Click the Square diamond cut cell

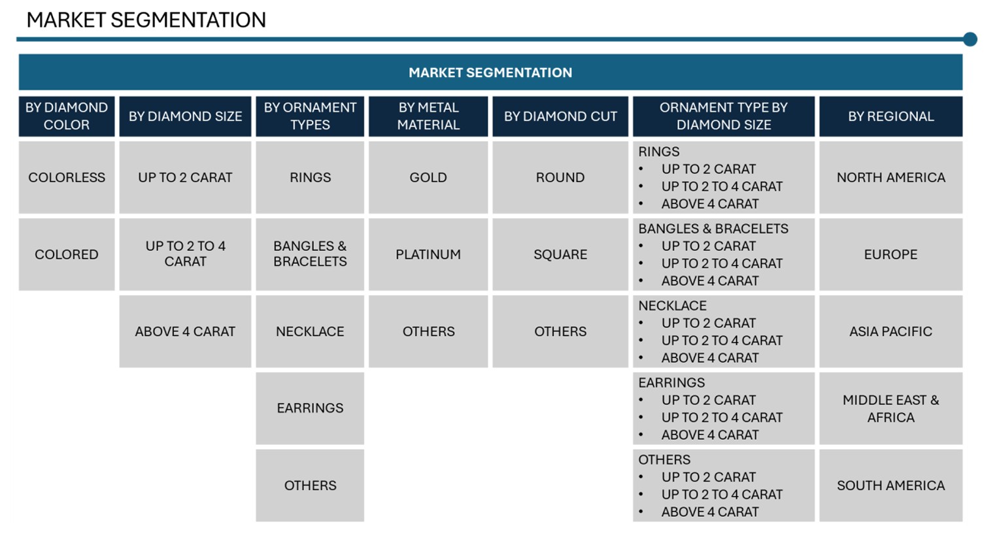coord(560,254)
